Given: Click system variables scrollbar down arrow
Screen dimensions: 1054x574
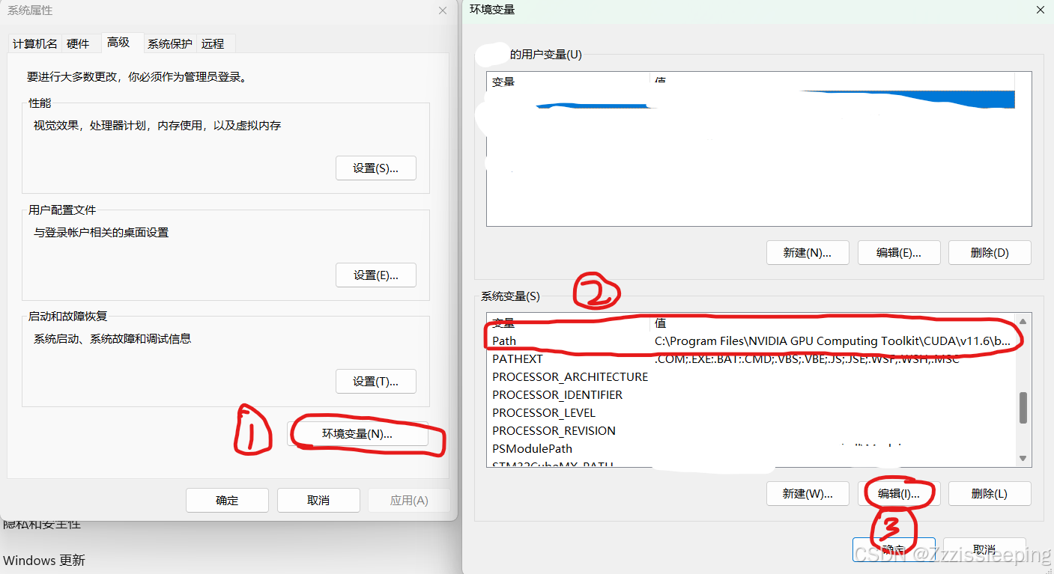Looking at the screenshot, I should click(1023, 458).
